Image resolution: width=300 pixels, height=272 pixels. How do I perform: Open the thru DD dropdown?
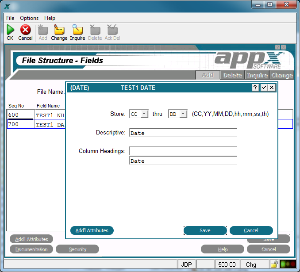coord(183,114)
